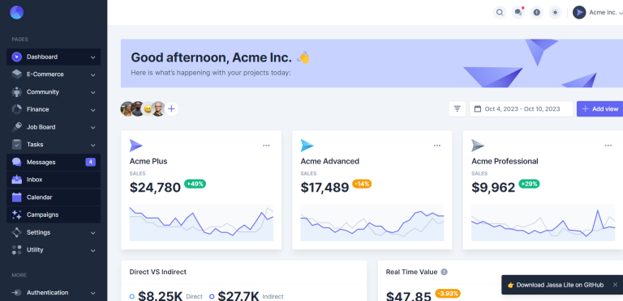This screenshot has width=623, height=301.
Task: Open the Oct 4 - Oct 10 date picker
Action: click(x=521, y=109)
